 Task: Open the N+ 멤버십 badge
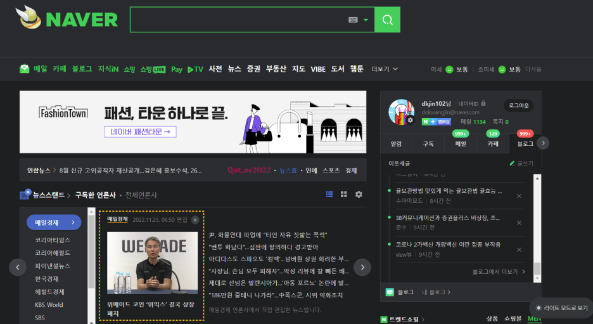437,122
